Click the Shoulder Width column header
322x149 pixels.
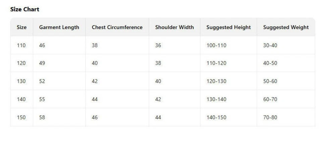174,27
